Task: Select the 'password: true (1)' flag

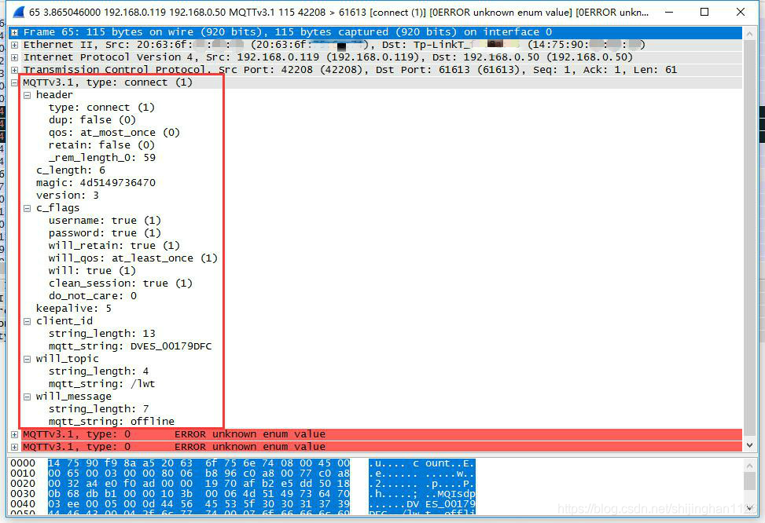Action: coord(105,233)
